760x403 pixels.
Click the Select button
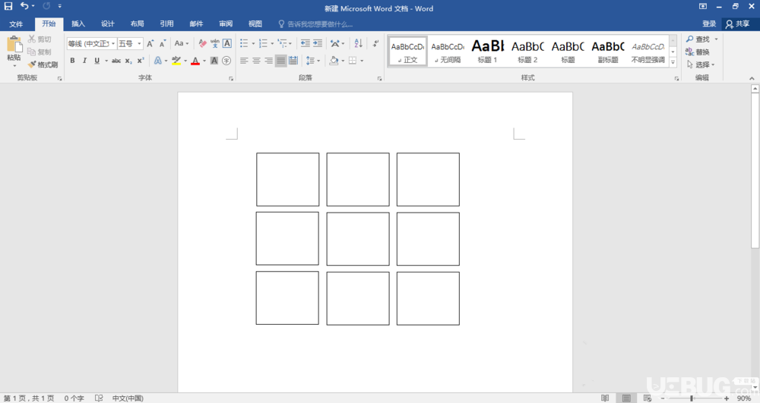(701, 65)
